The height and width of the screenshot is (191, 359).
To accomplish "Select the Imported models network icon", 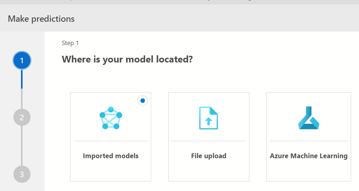I will [x=111, y=118].
